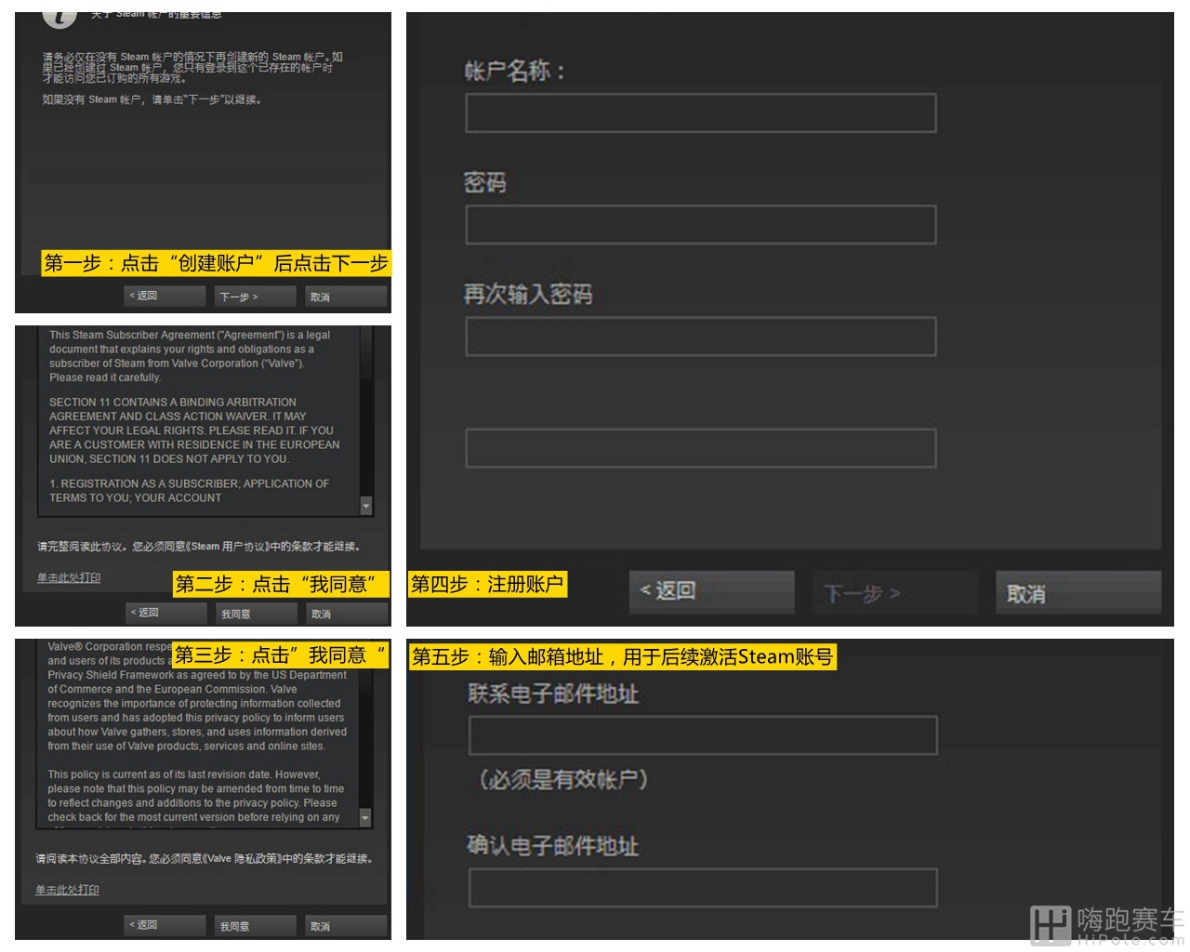The height and width of the screenshot is (952, 1190).
Task: Click the 'SECTION 11 CONTAINS A BINDING ARBITRATION' paragraph
Action: (x=194, y=430)
